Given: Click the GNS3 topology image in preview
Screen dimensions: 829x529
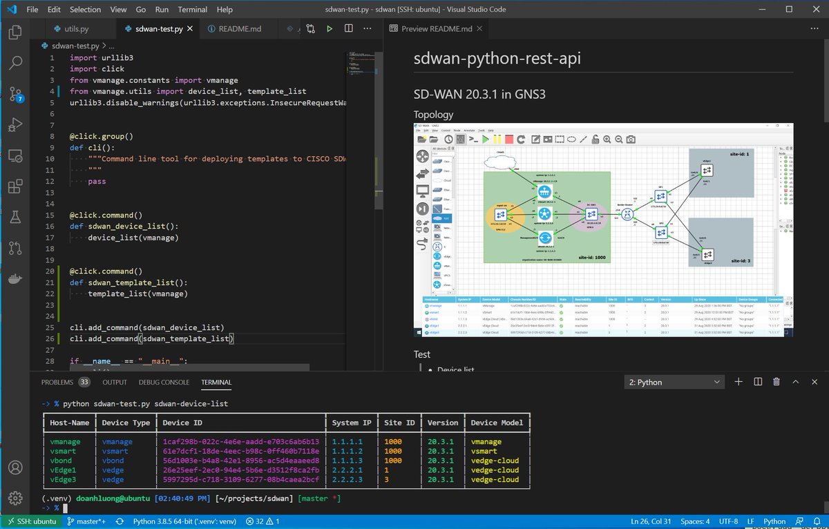Looking at the screenshot, I should tap(603, 230).
